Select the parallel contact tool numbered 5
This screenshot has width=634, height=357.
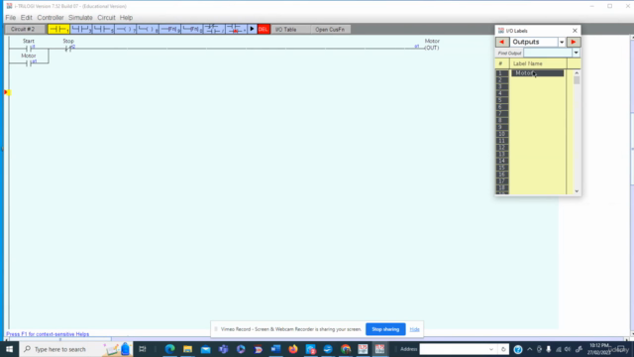103,29
